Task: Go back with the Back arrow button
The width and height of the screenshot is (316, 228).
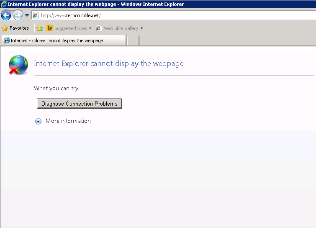Action: point(6,15)
